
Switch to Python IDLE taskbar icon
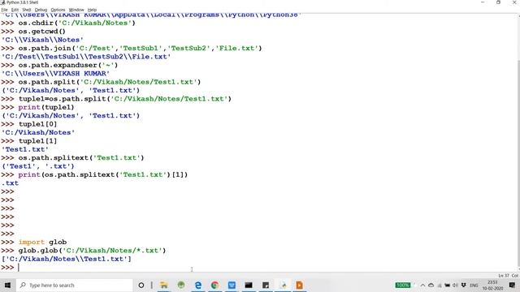[284, 285]
